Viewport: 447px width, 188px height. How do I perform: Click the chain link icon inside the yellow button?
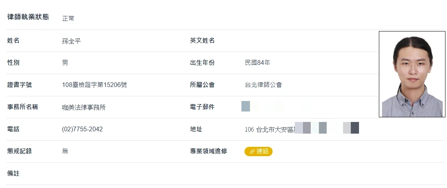click(x=252, y=151)
